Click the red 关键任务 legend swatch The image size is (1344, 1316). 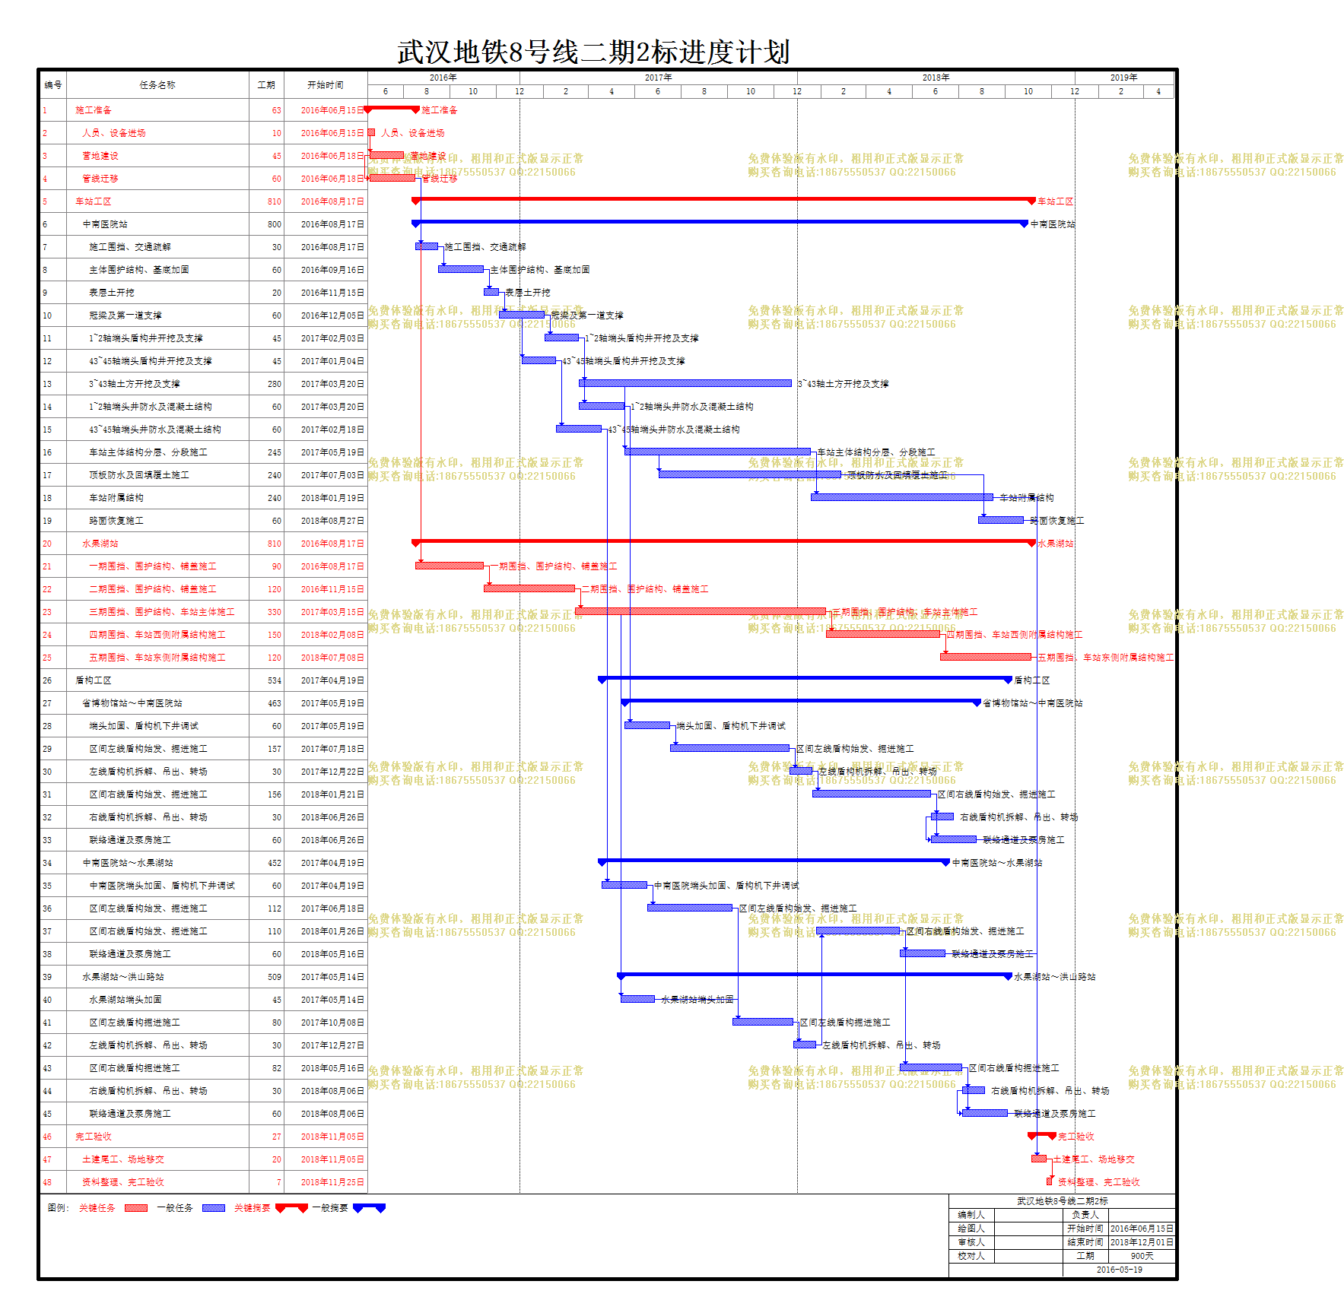[135, 1208]
